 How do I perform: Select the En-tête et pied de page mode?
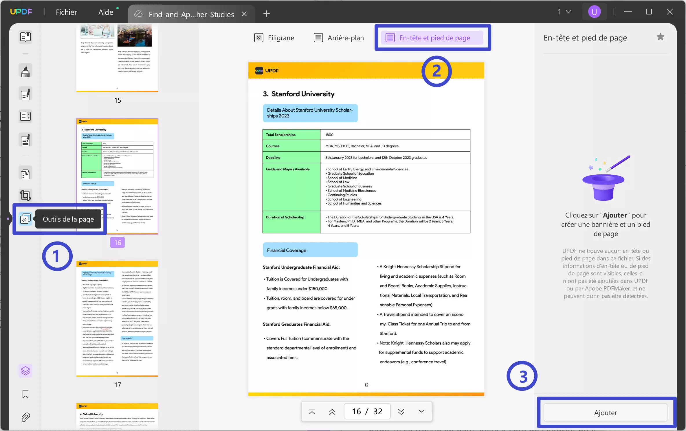pos(432,38)
